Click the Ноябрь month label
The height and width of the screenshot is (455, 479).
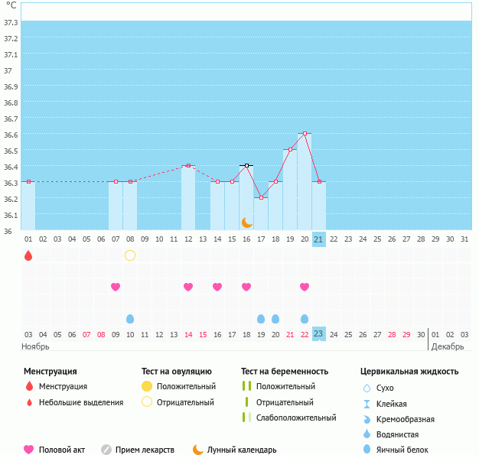[35, 346]
